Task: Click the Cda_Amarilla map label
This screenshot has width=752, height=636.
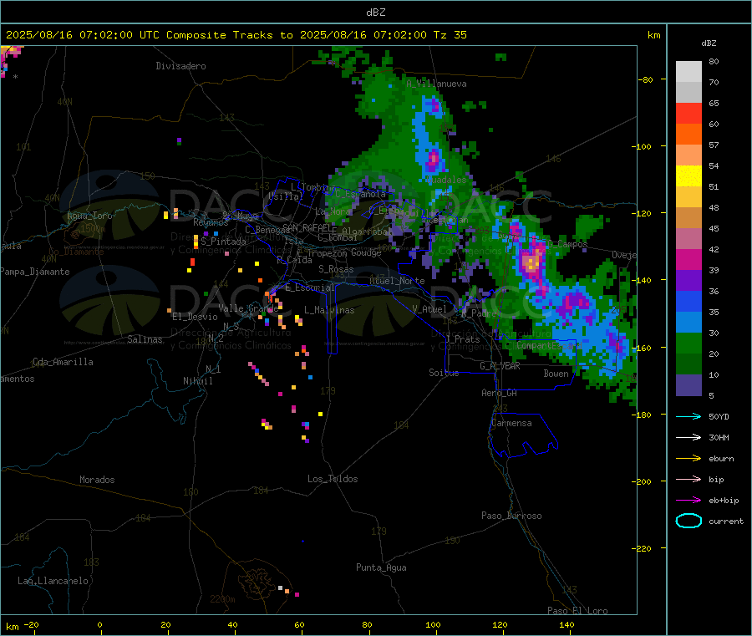Action: click(x=63, y=362)
